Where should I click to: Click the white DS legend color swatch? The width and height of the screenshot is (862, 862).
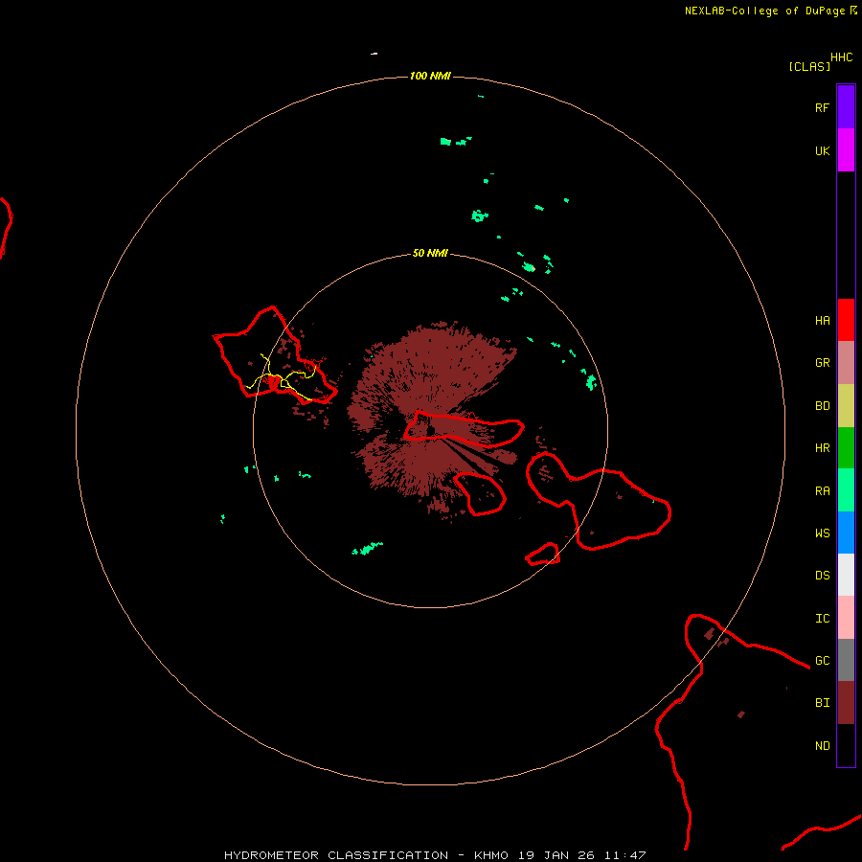[846, 575]
